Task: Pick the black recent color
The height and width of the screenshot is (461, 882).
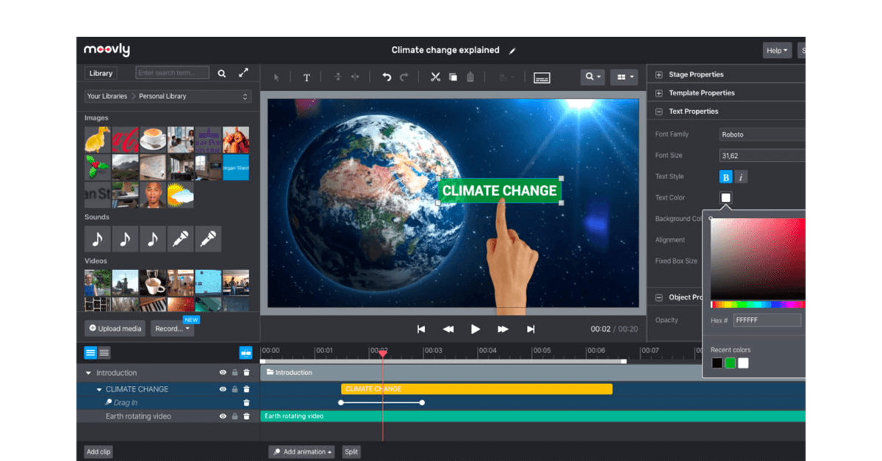Action: 717,363
